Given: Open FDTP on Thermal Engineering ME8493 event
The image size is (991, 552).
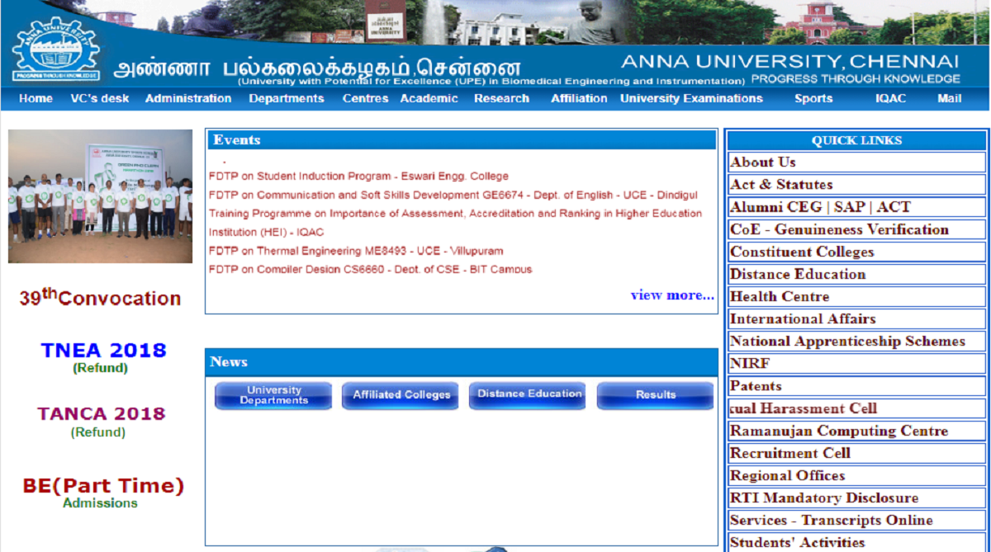Looking at the screenshot, I should click(x=356, y=251).
